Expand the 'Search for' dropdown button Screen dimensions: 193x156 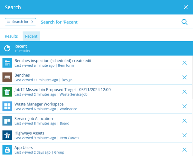coord(20,22)
